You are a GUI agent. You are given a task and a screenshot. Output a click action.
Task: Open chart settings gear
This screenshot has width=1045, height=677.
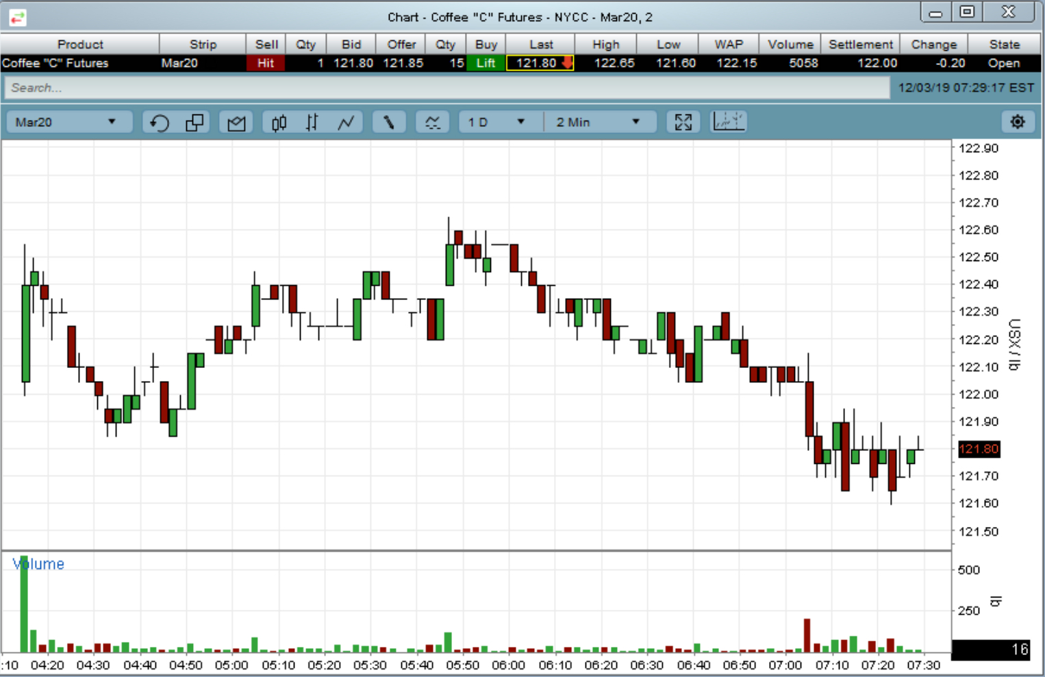pos(1018,122)
